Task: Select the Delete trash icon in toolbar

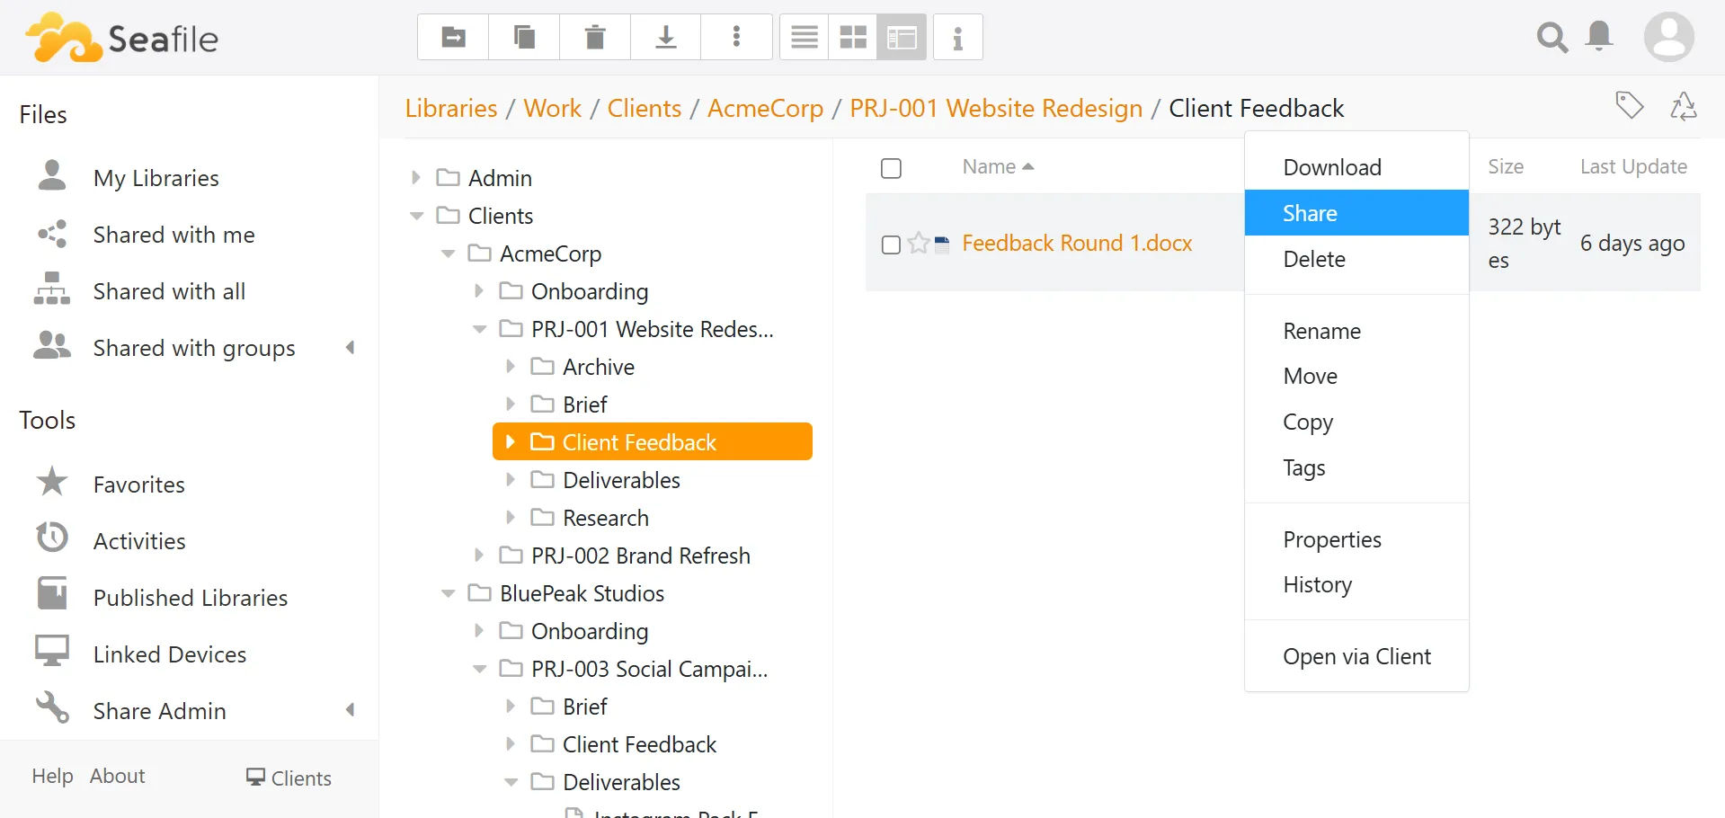Action: pyautogui.click(x=594, y=37)
